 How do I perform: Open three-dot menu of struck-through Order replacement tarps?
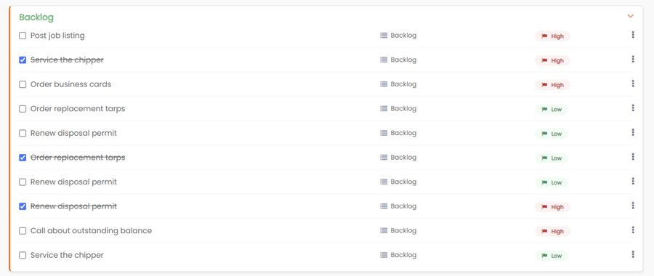click(633, 157)
